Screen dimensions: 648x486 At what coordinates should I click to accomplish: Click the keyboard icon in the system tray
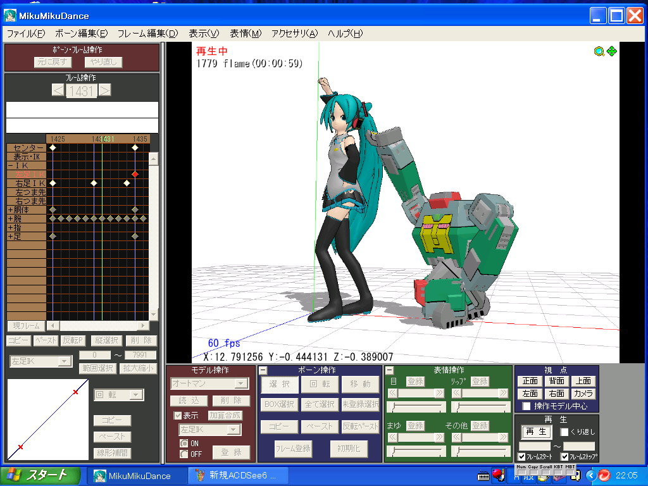tap(483, 476)
